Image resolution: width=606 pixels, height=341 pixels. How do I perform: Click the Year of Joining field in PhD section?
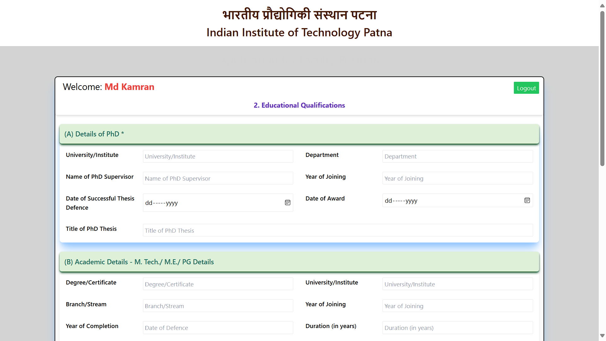click(x=457, y=178)
